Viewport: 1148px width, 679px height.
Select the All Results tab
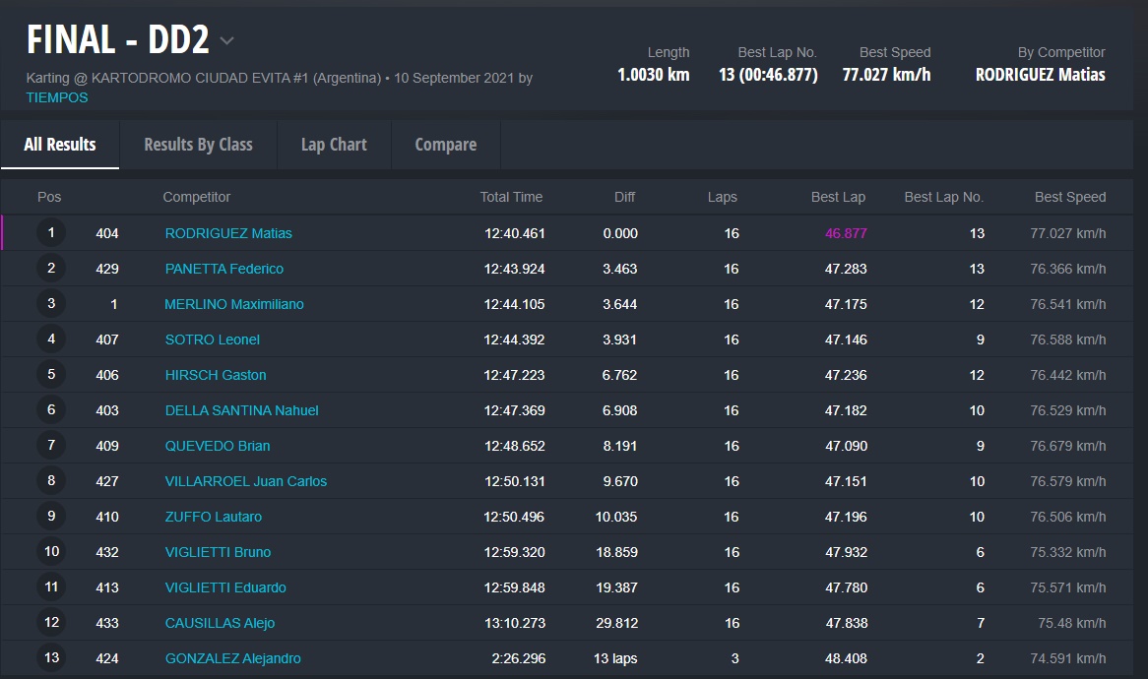[60, 145]
